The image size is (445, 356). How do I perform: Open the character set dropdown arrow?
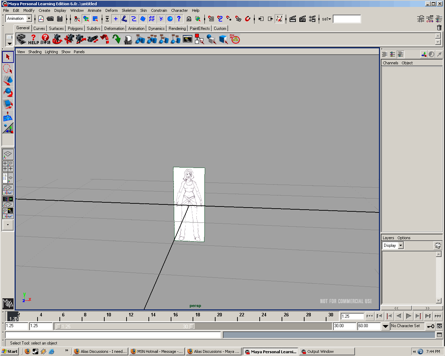click(x=385, y=326)
